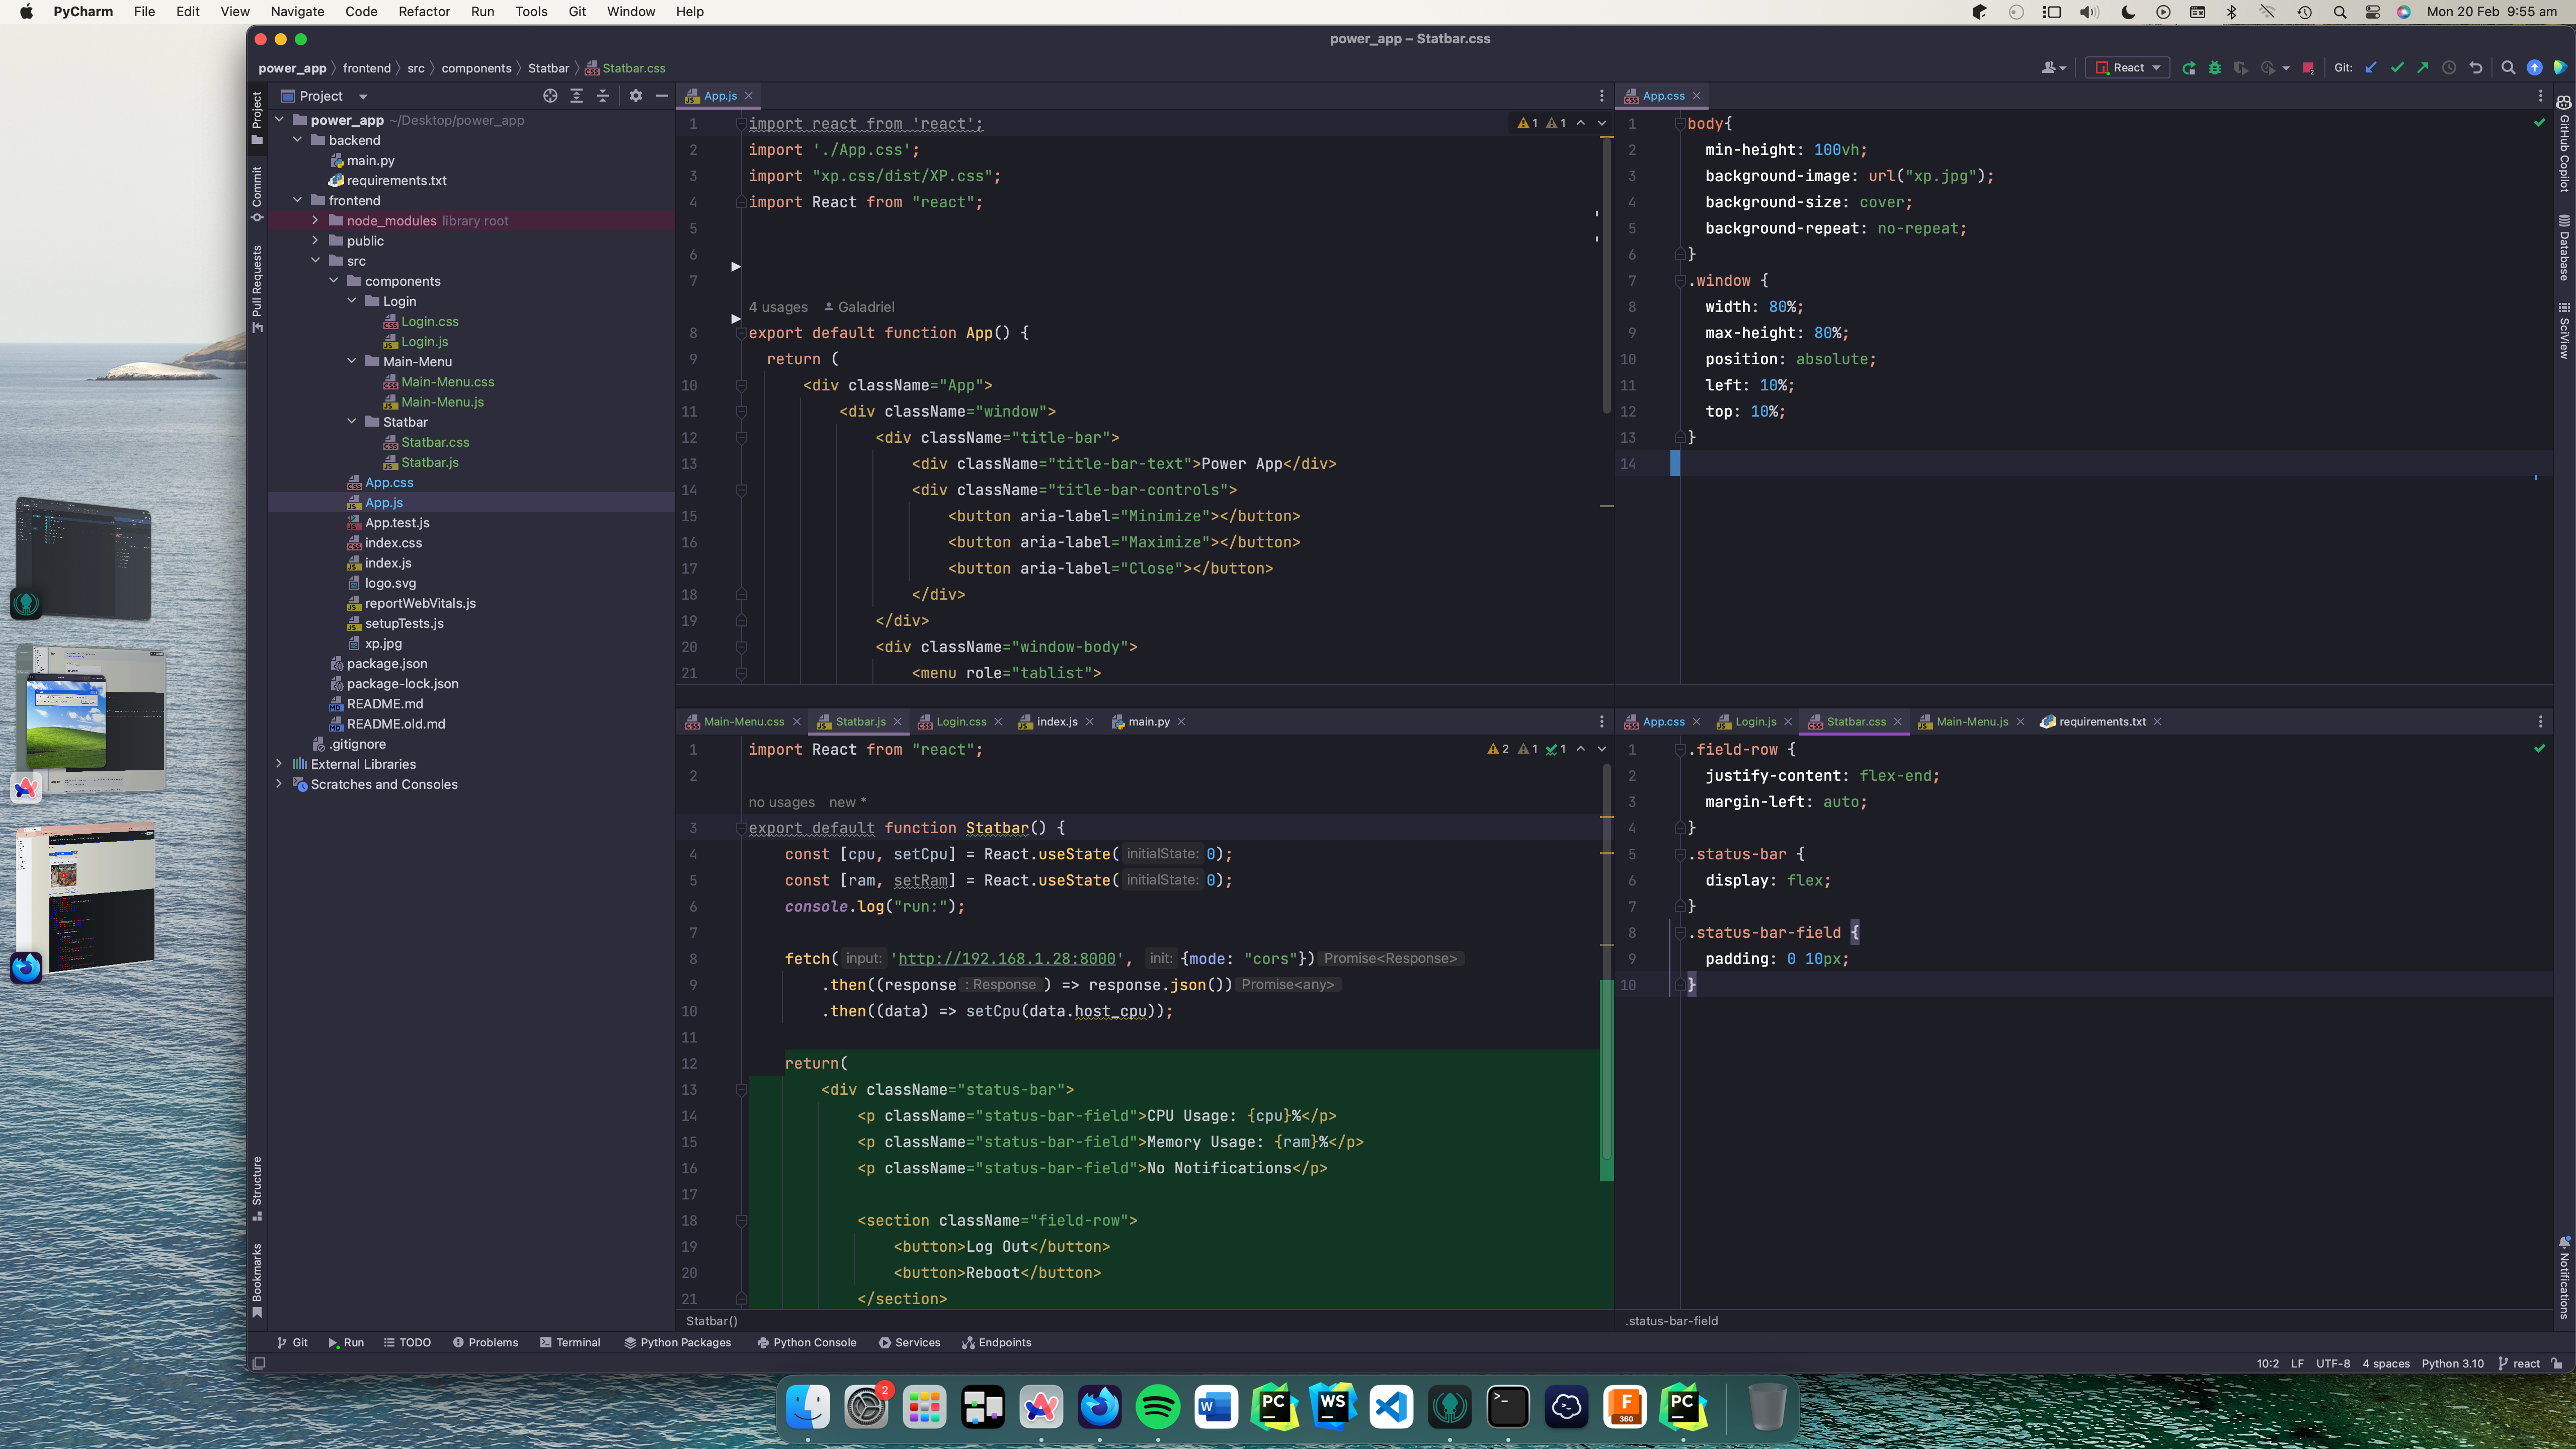Commit changes using green checkmark icon
The width and height of the screenshot is (2576, 1449).
2397,68
